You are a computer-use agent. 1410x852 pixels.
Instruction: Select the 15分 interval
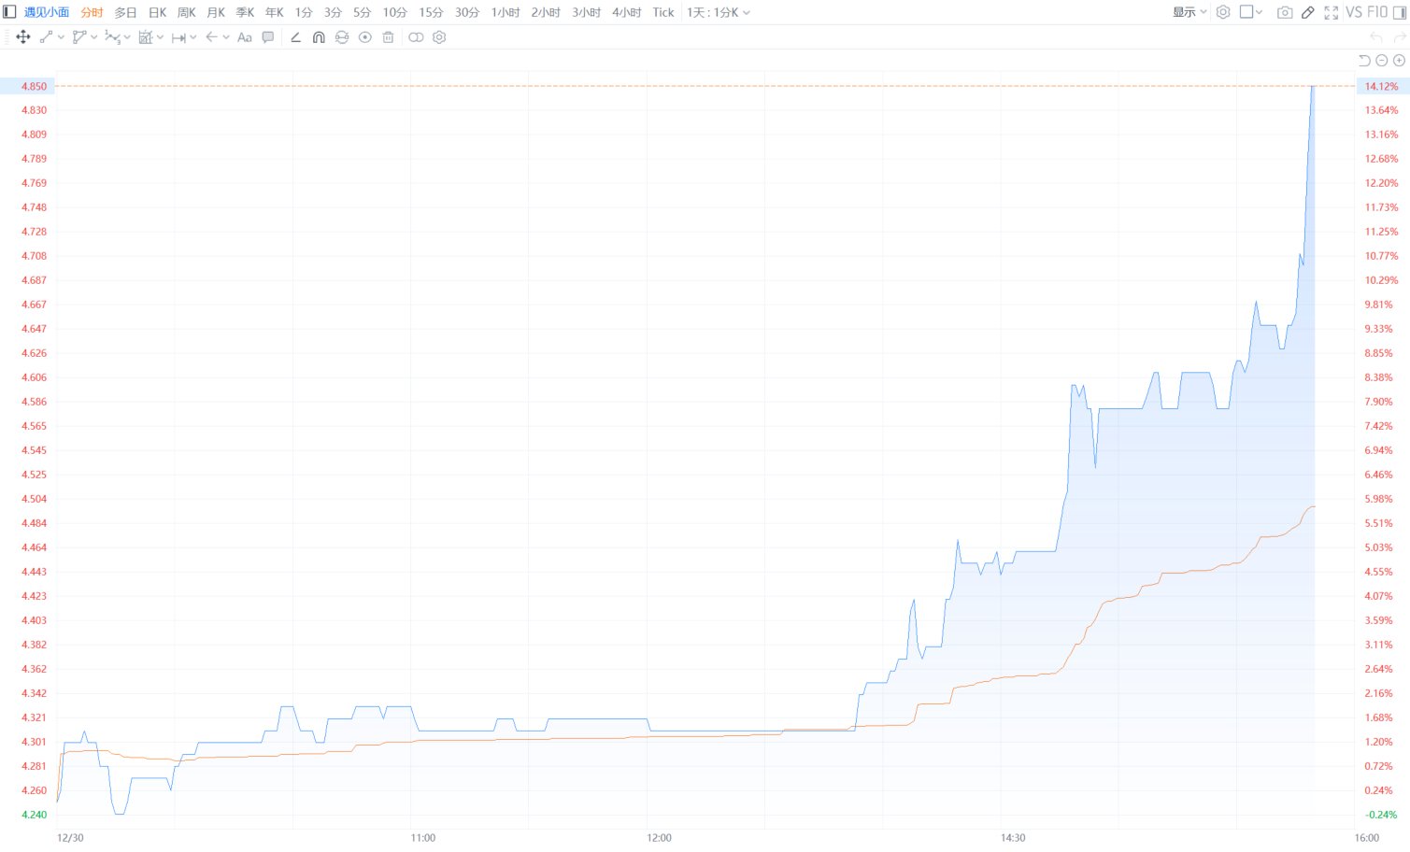tap(431, 12)
